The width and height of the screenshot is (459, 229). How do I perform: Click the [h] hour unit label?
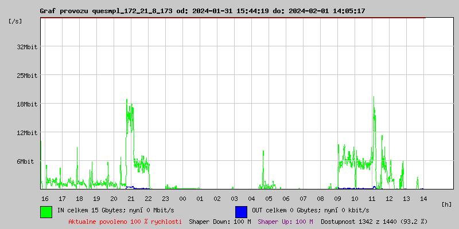446,204
